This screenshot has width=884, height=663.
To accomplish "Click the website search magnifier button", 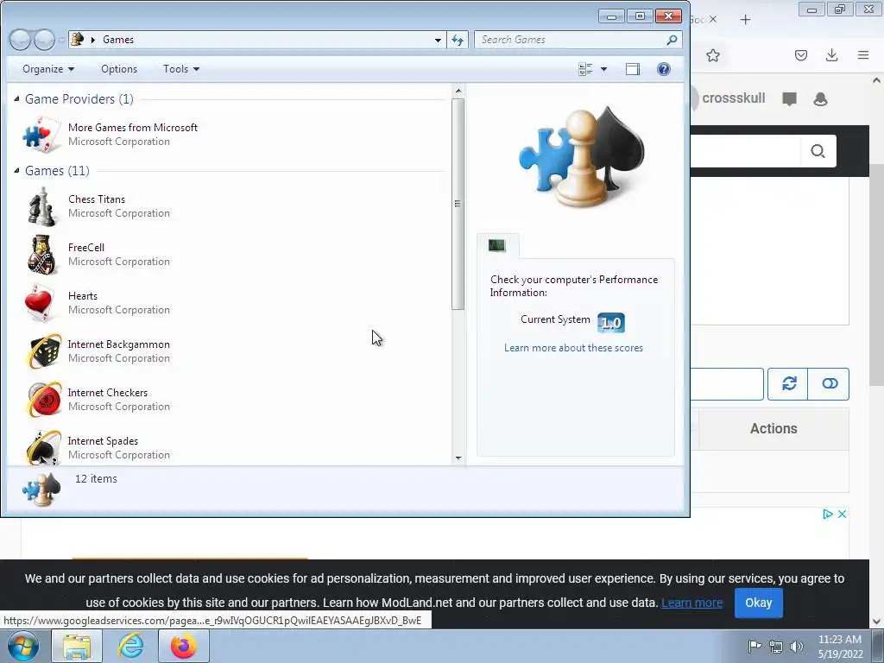I will coord(818,151).
